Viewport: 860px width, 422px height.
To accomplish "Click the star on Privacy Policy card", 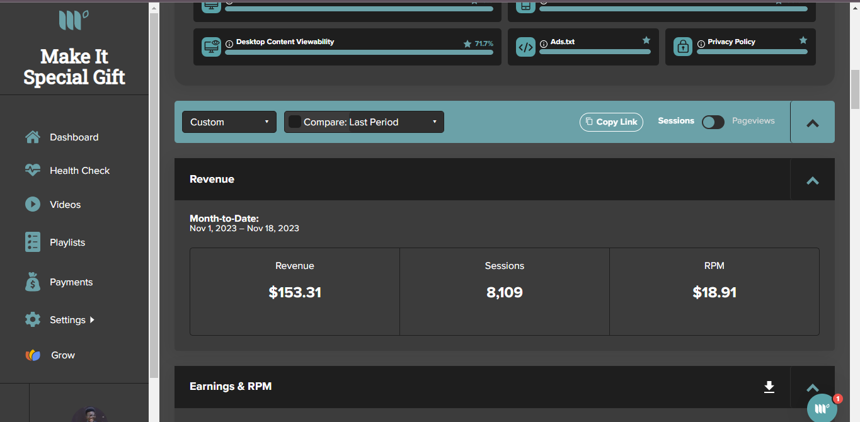I will pos(803,40).
